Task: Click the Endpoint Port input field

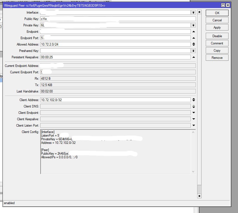Action: [x=115, y=38]
